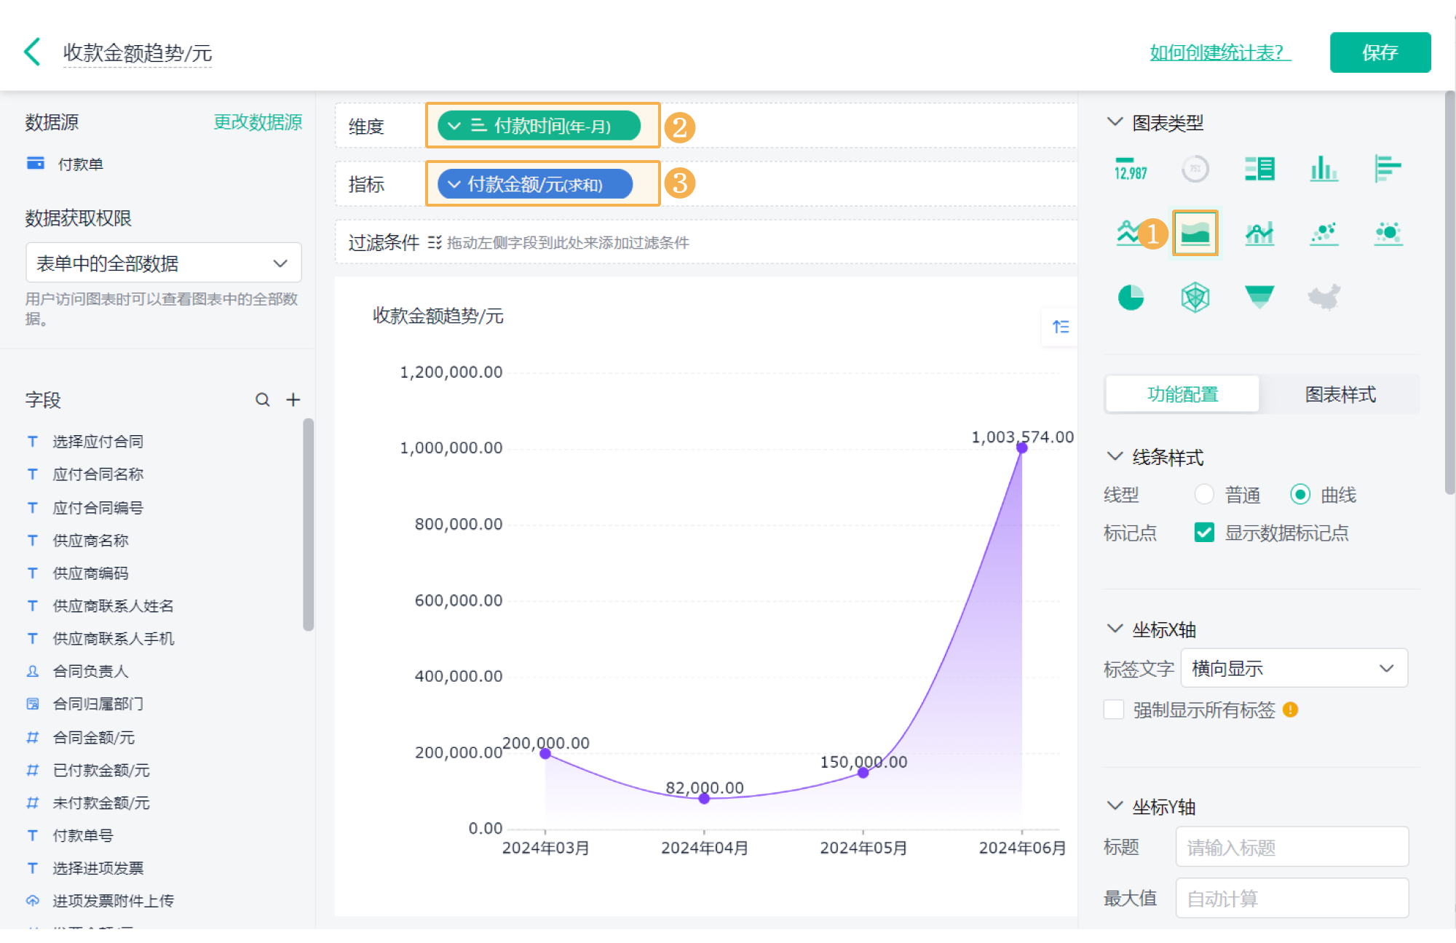The height and width of the screenshot is (943, 1456).
Task: Select the pie chart type icon
Action: pyautogui.click(x=1131, y=297)
